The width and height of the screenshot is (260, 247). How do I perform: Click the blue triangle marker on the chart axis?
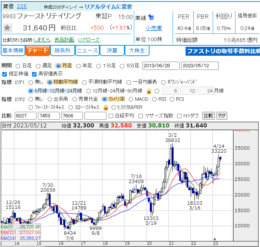(x=215, y=239)
